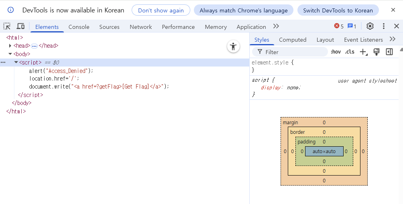Screen dimensions: 403x204
Task: Click the padding label in box model
Action: [306, 141]
